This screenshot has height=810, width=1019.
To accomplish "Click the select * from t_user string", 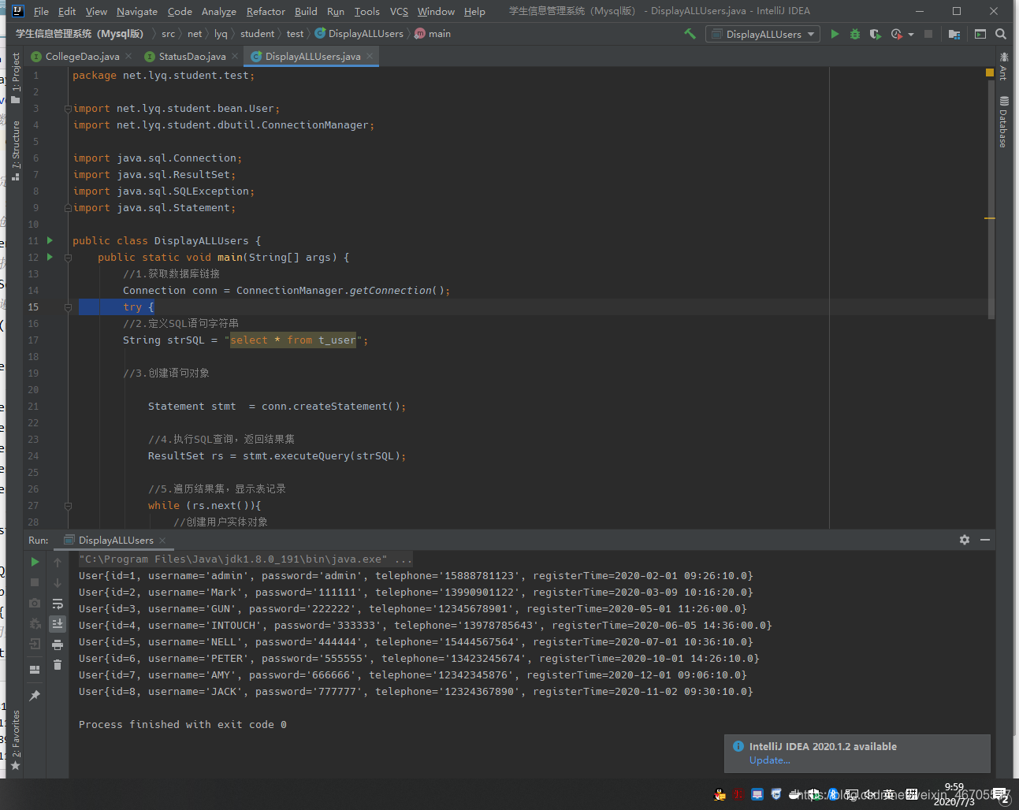I will coord(292,340).
